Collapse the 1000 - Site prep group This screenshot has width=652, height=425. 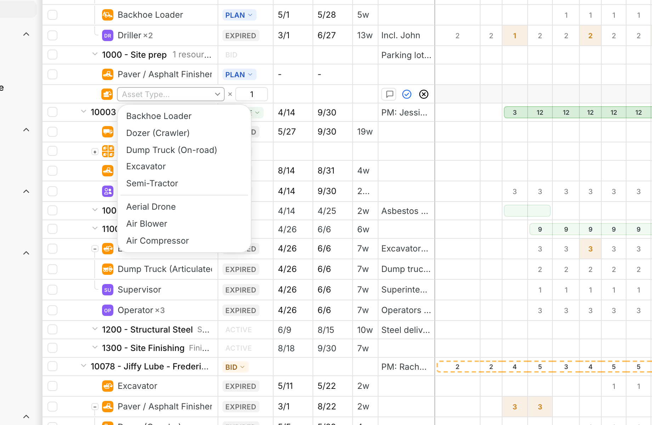coord(95,54)
